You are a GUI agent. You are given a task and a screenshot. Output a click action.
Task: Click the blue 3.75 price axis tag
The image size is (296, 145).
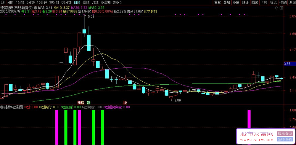290,64
